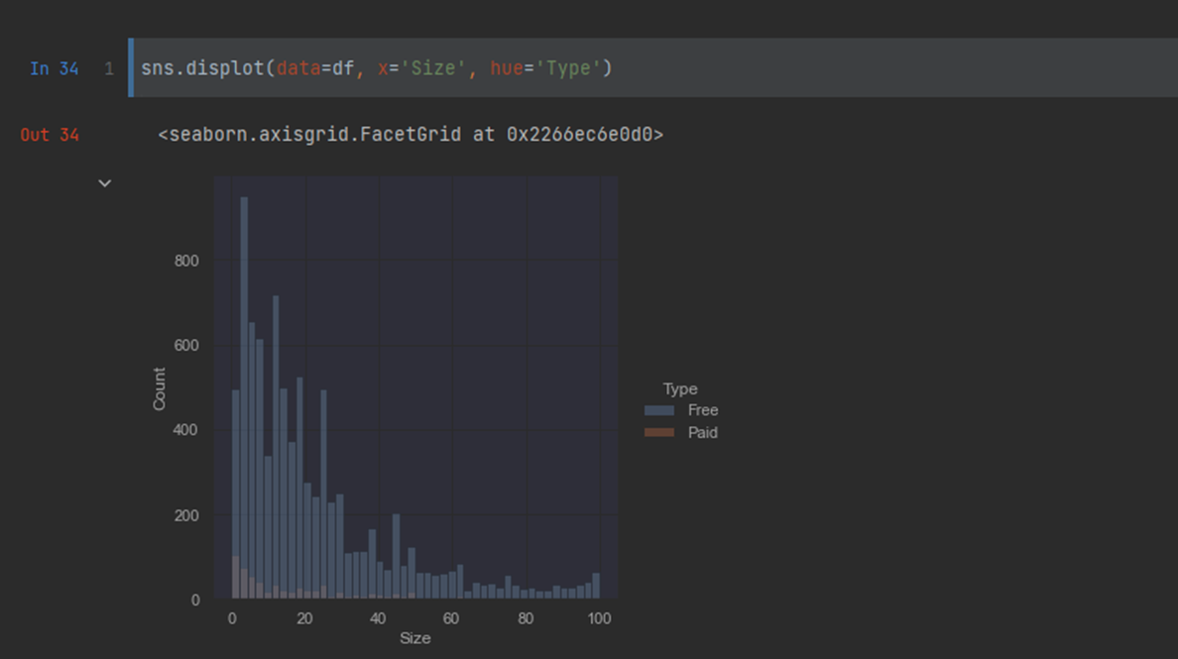Click the 600 y-axis tick label

coord(186,345)
